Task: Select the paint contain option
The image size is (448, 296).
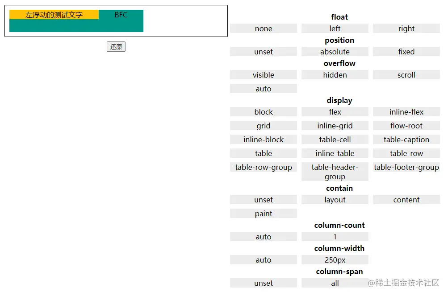Action: pos(264,214)
